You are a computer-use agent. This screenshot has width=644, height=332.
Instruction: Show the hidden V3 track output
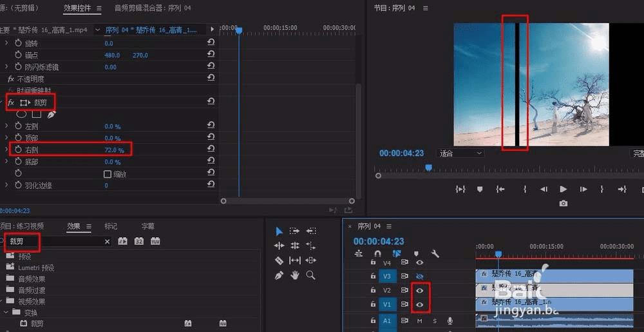click(419, 276)
